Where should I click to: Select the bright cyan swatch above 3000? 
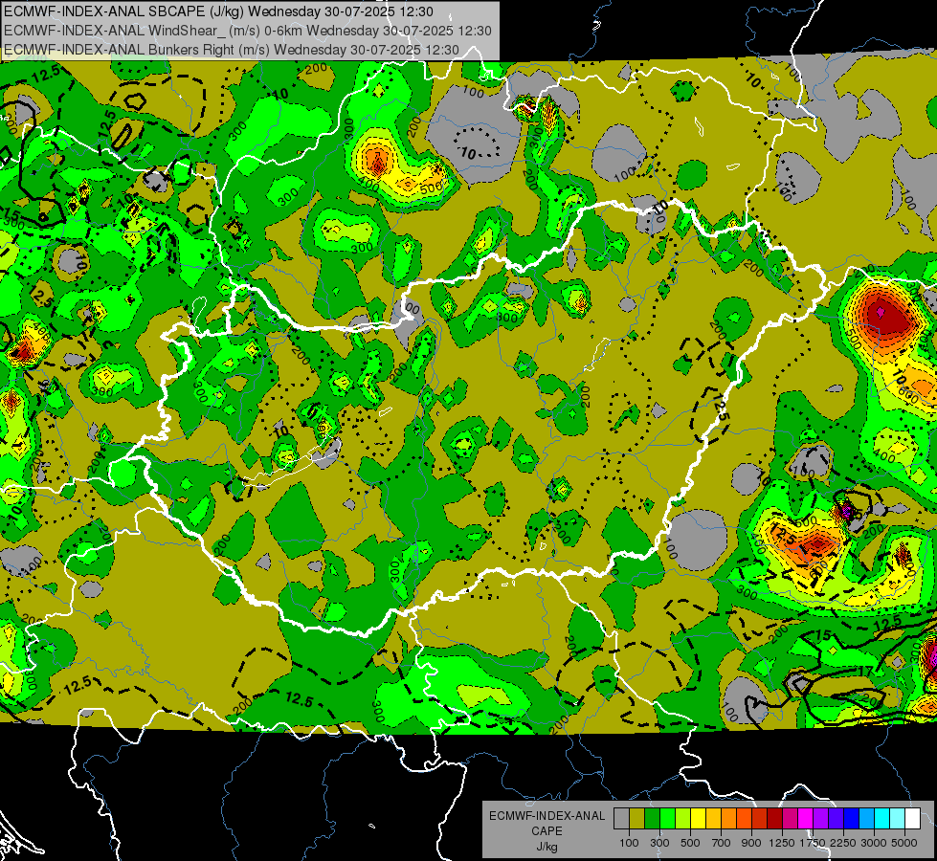tap(882, 819)
